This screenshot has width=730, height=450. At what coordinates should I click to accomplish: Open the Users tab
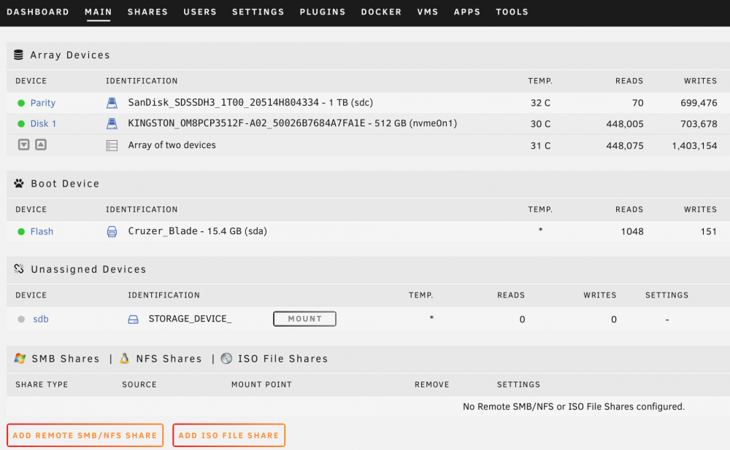coord(200,12)
